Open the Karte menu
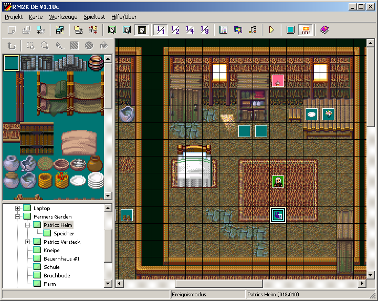 click(36, 16)
